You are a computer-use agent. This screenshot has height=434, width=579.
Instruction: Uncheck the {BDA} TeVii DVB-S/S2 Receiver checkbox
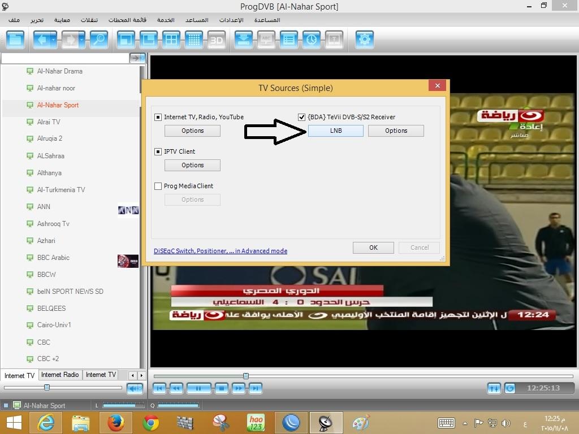(301, 117)
